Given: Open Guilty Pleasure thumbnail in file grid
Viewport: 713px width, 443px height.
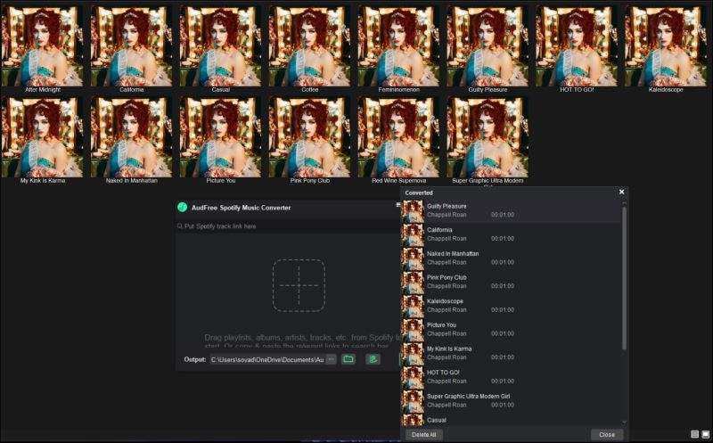Looking at the screenshot, I should [488, 46].
